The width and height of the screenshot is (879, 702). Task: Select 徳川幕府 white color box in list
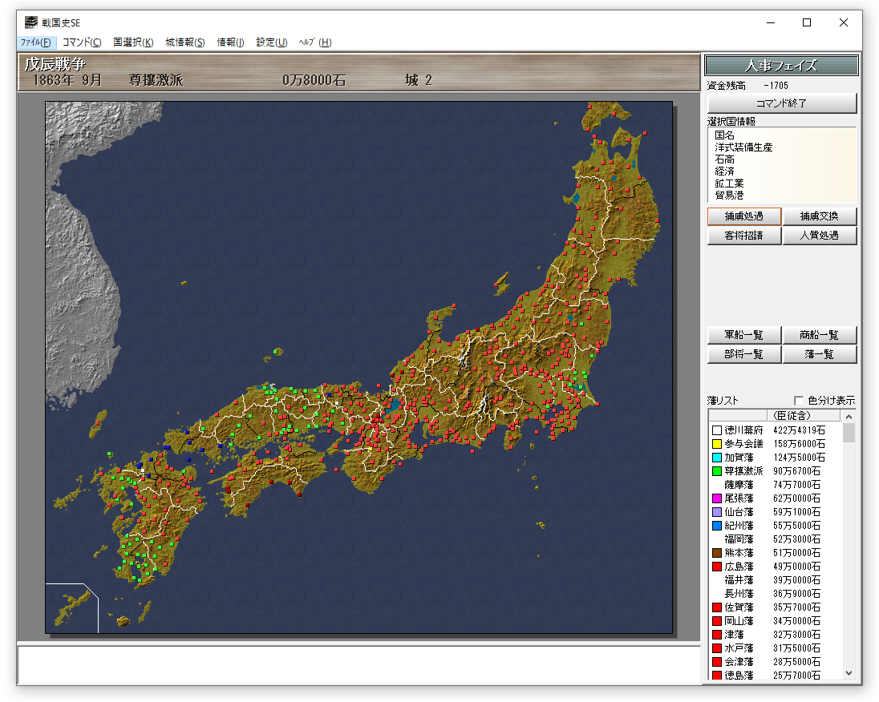716,430
